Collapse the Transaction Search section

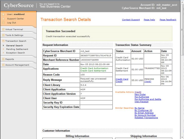[3, 41]
